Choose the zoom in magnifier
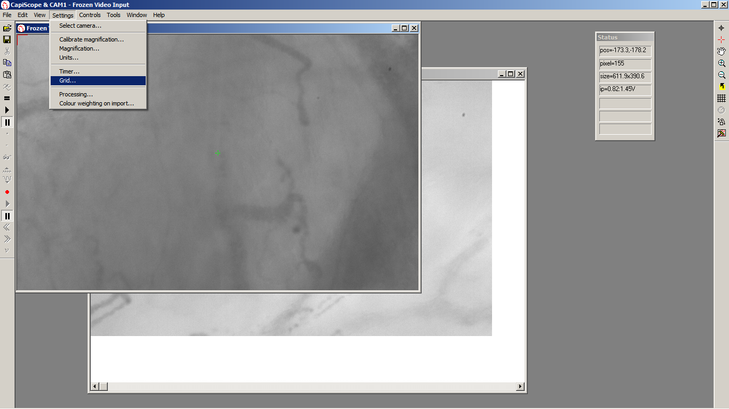 coord(722,63)
